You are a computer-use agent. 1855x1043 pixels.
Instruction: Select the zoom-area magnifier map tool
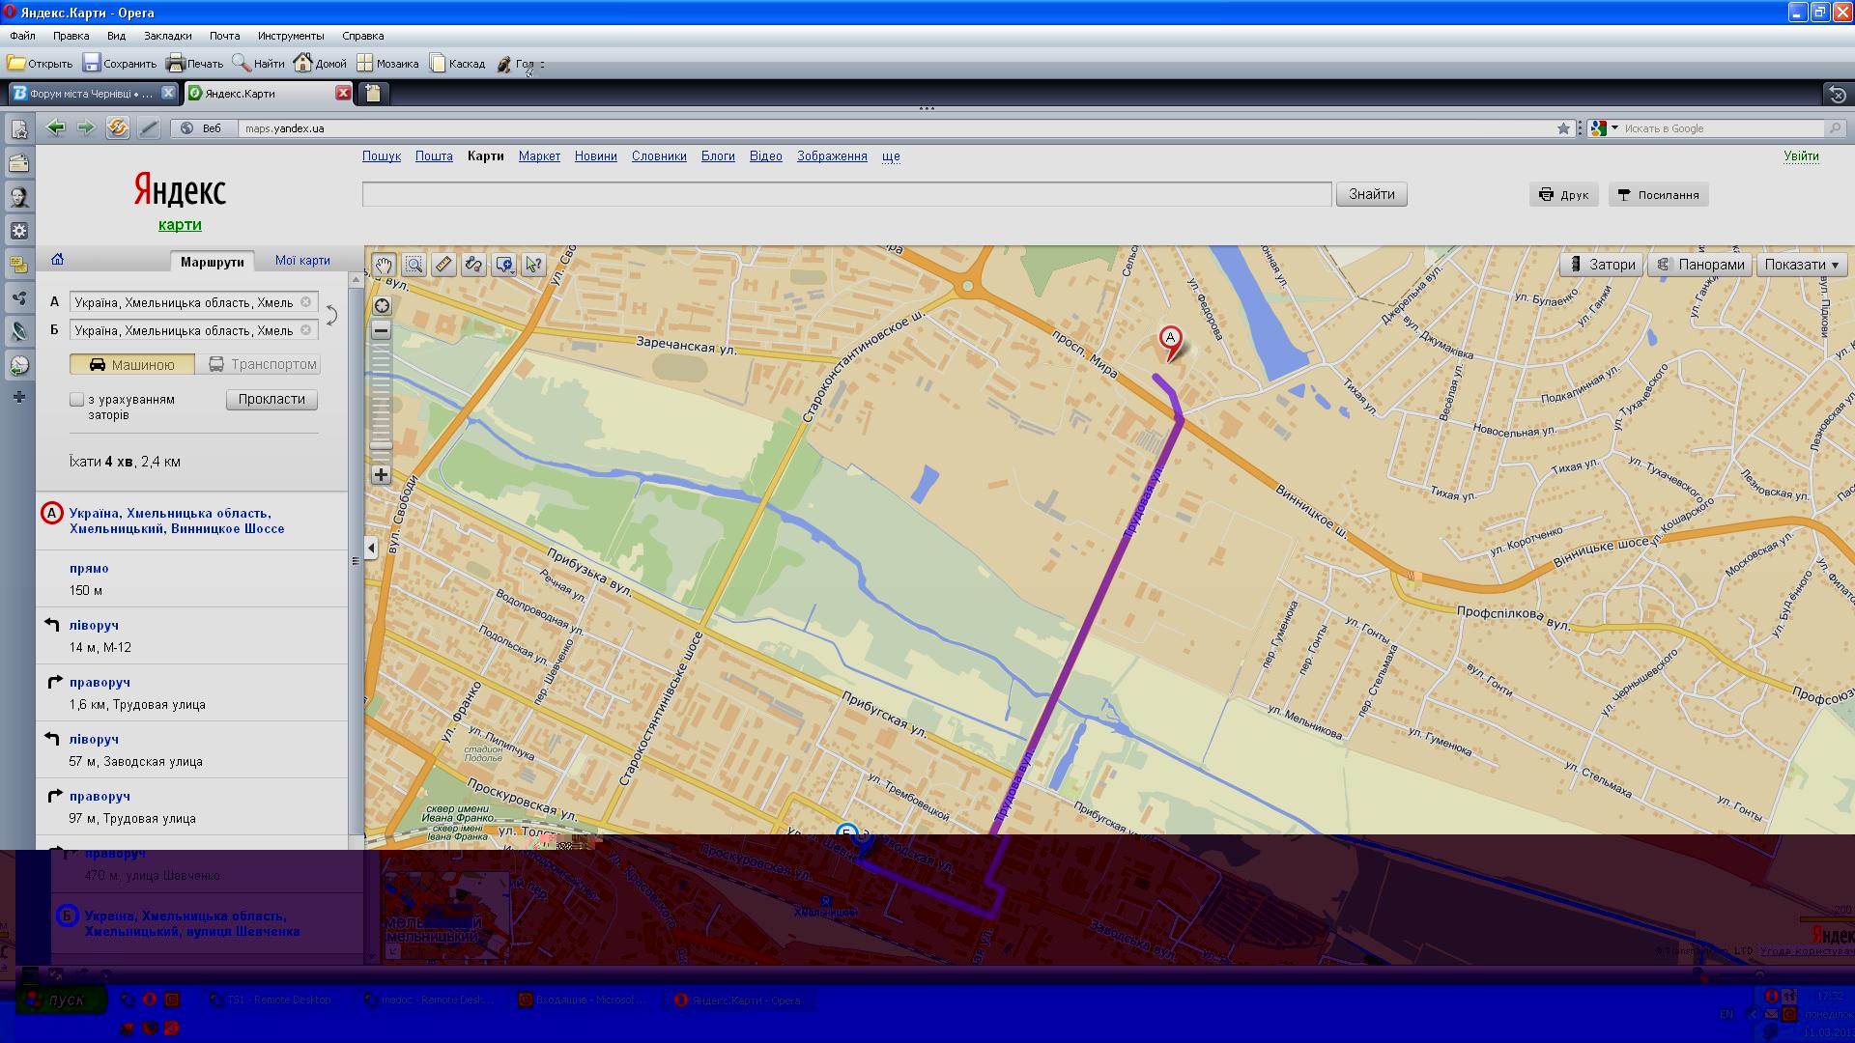[414, 265]
